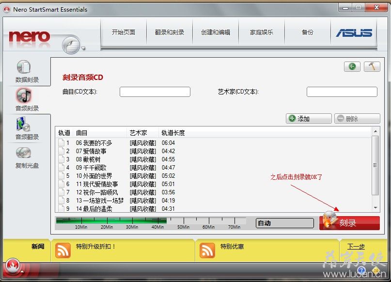Click the 03:56 track length value
391x282 pixels.
click(x=168, y=192)
